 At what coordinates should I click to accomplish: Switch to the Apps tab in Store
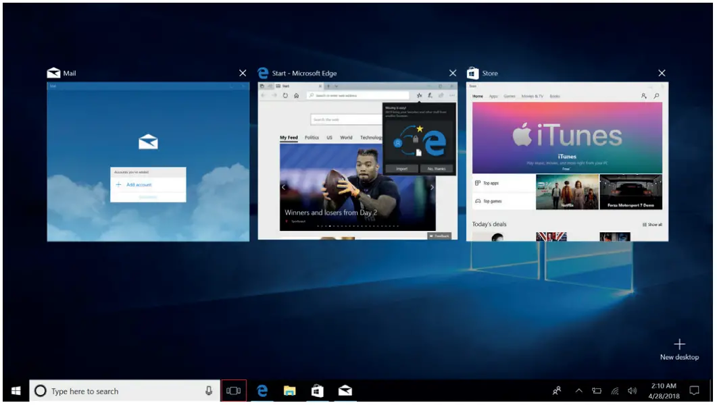(x=493, y=96)
